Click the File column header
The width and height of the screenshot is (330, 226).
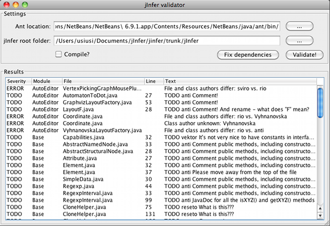[102, 81]
